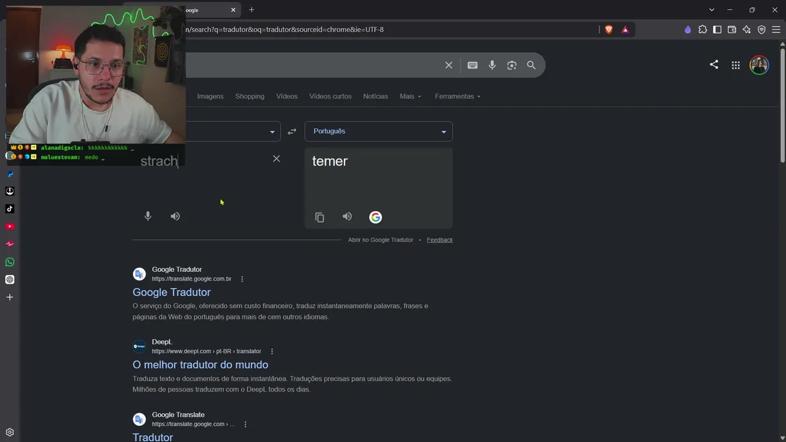The height and width of the screenshot is (442, 786).
Task: Share this Google results page
Action: click(x=714, y=64)
